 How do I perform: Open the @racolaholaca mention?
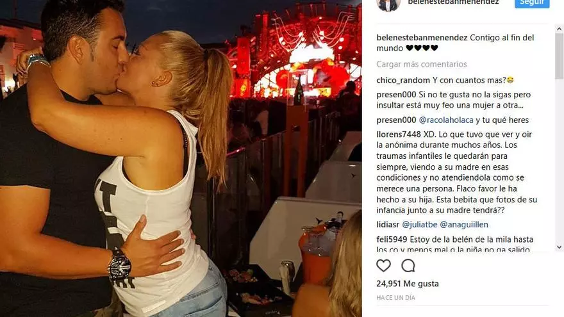pos(446,120)
